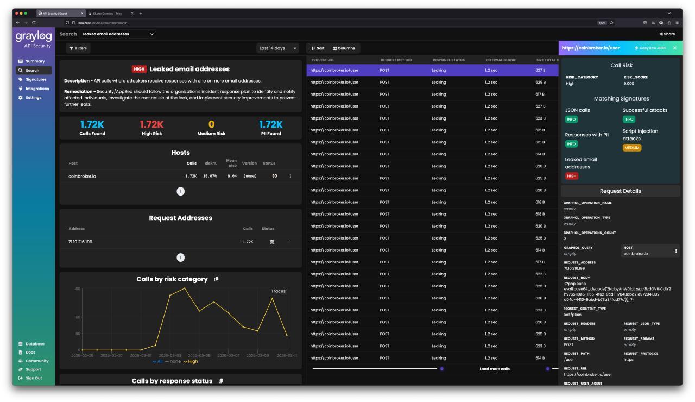
Task: Copy the Calls by risk category chart
Action: pos(216,279)
